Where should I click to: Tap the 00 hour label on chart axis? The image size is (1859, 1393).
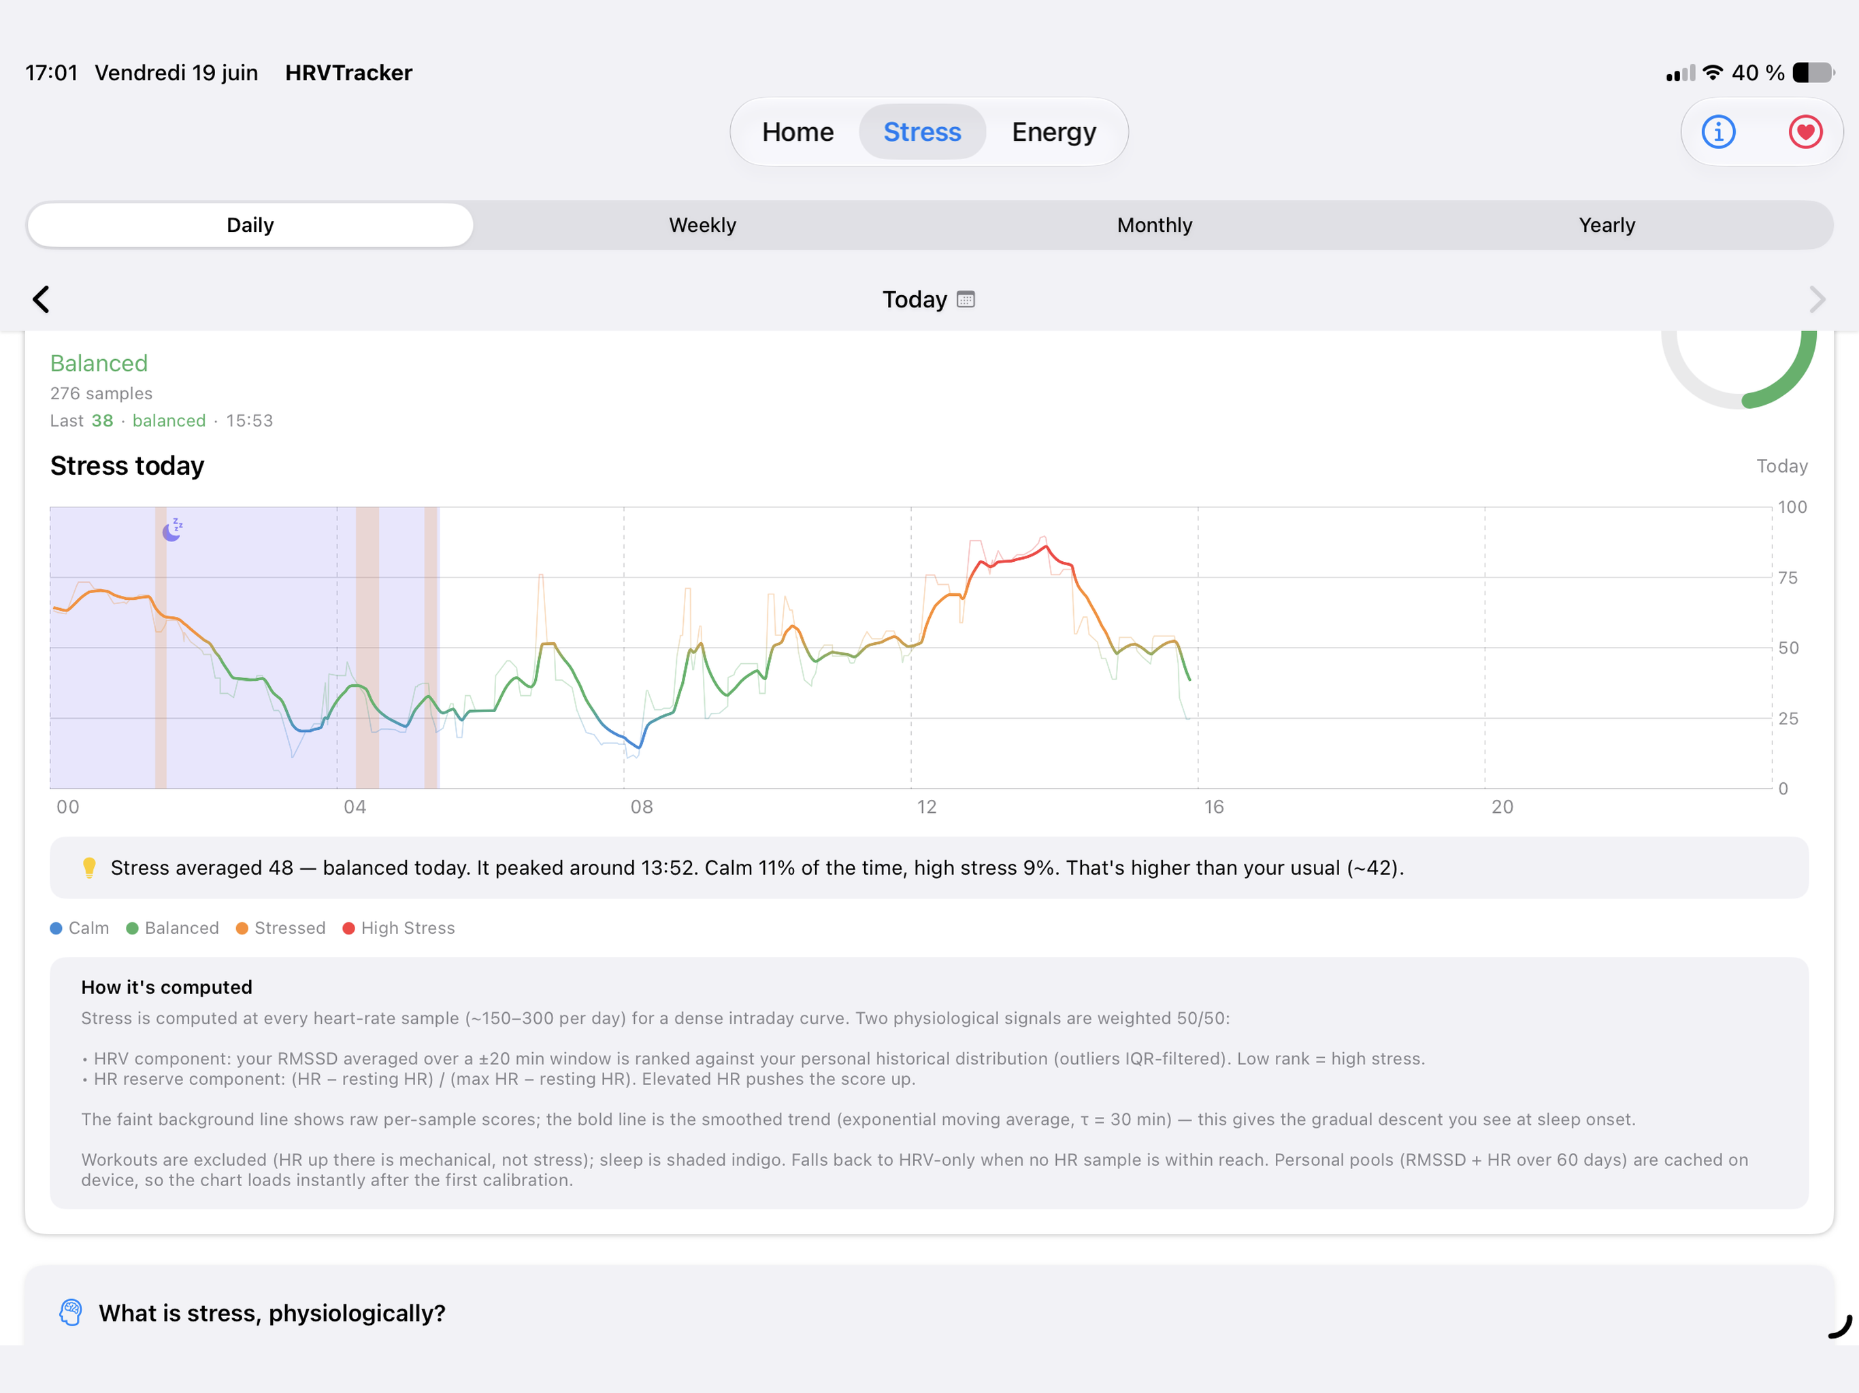pos(68,807)
